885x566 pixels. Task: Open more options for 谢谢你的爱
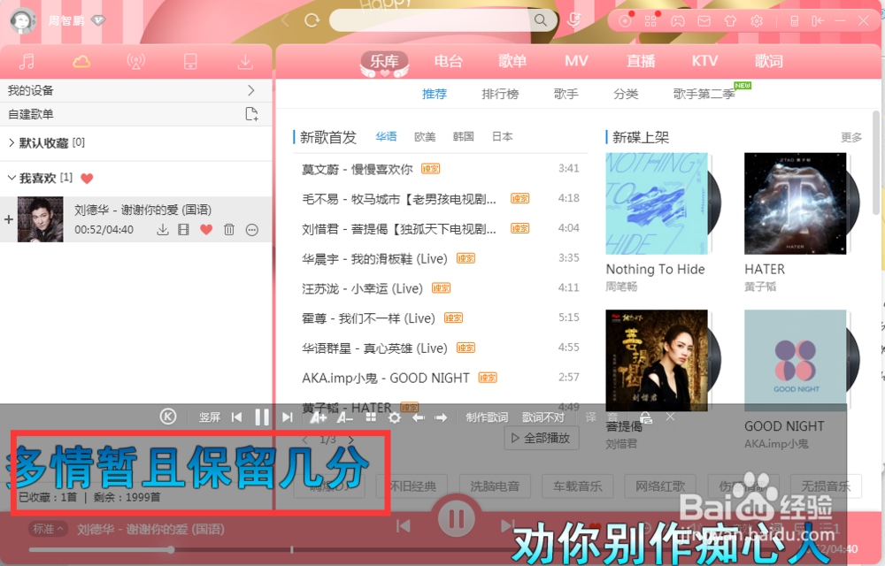point(251,229)
